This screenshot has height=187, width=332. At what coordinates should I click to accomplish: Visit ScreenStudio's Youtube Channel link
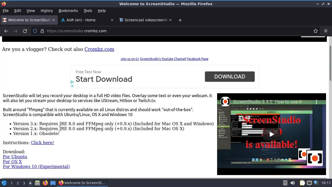click(163, 59)
